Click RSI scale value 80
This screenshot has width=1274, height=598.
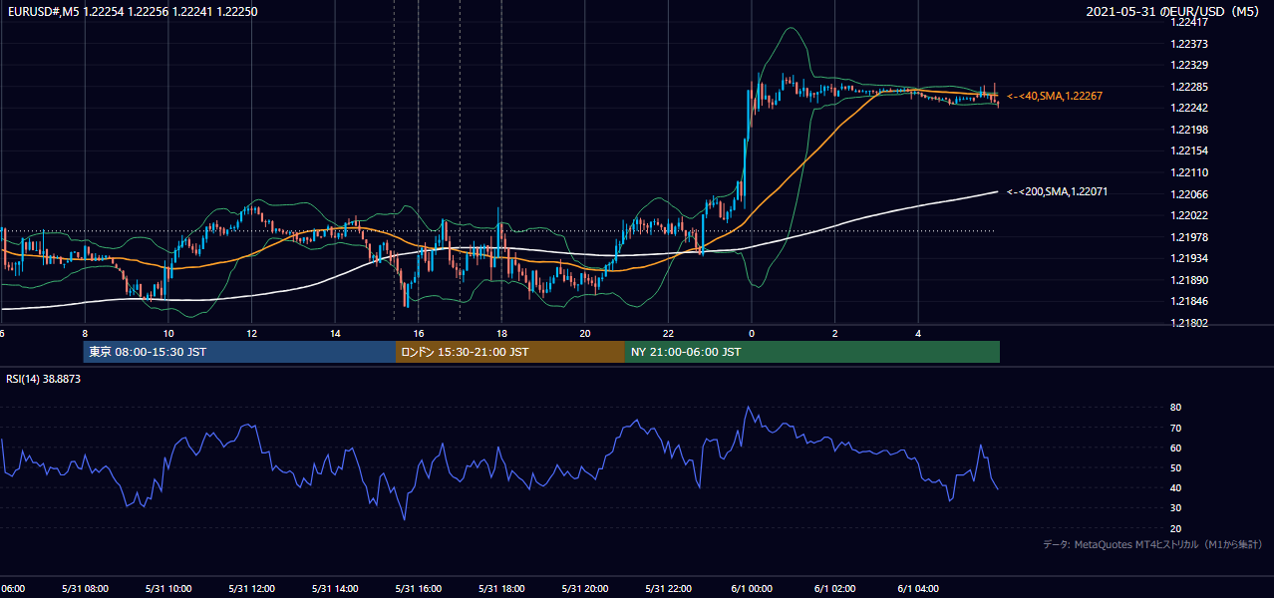[1176, 408]
